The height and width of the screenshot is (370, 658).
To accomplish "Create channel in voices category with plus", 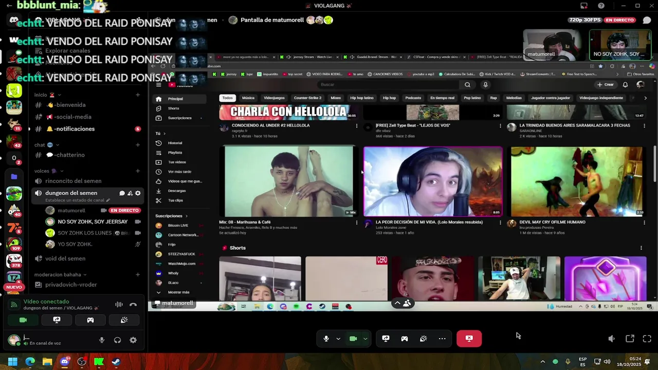I will click(138, 171).
